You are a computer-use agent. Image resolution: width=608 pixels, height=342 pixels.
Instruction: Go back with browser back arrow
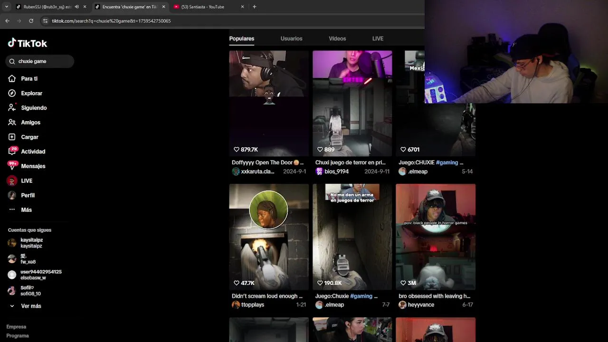(7, 21)
